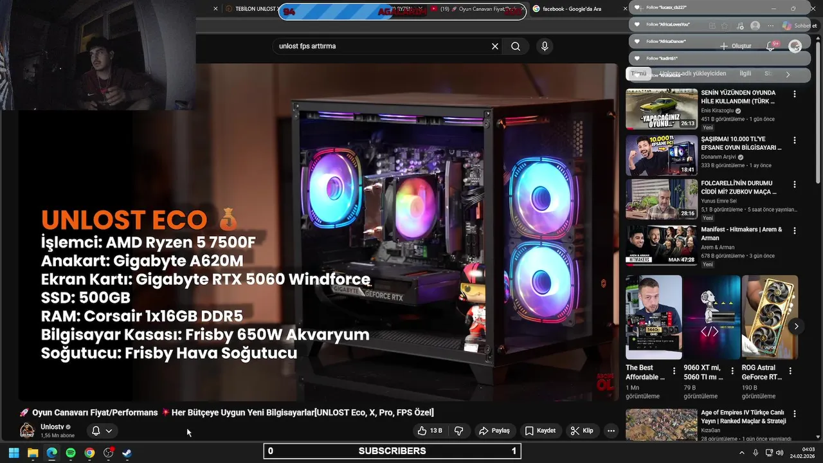
Task: Open options for Manifest Hitmakers video
Action: (x=795, y=230)
